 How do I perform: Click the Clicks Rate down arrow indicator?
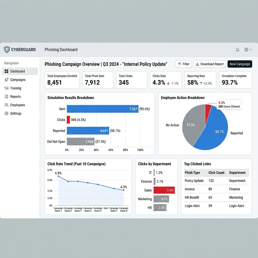click(x=168, y=83)
